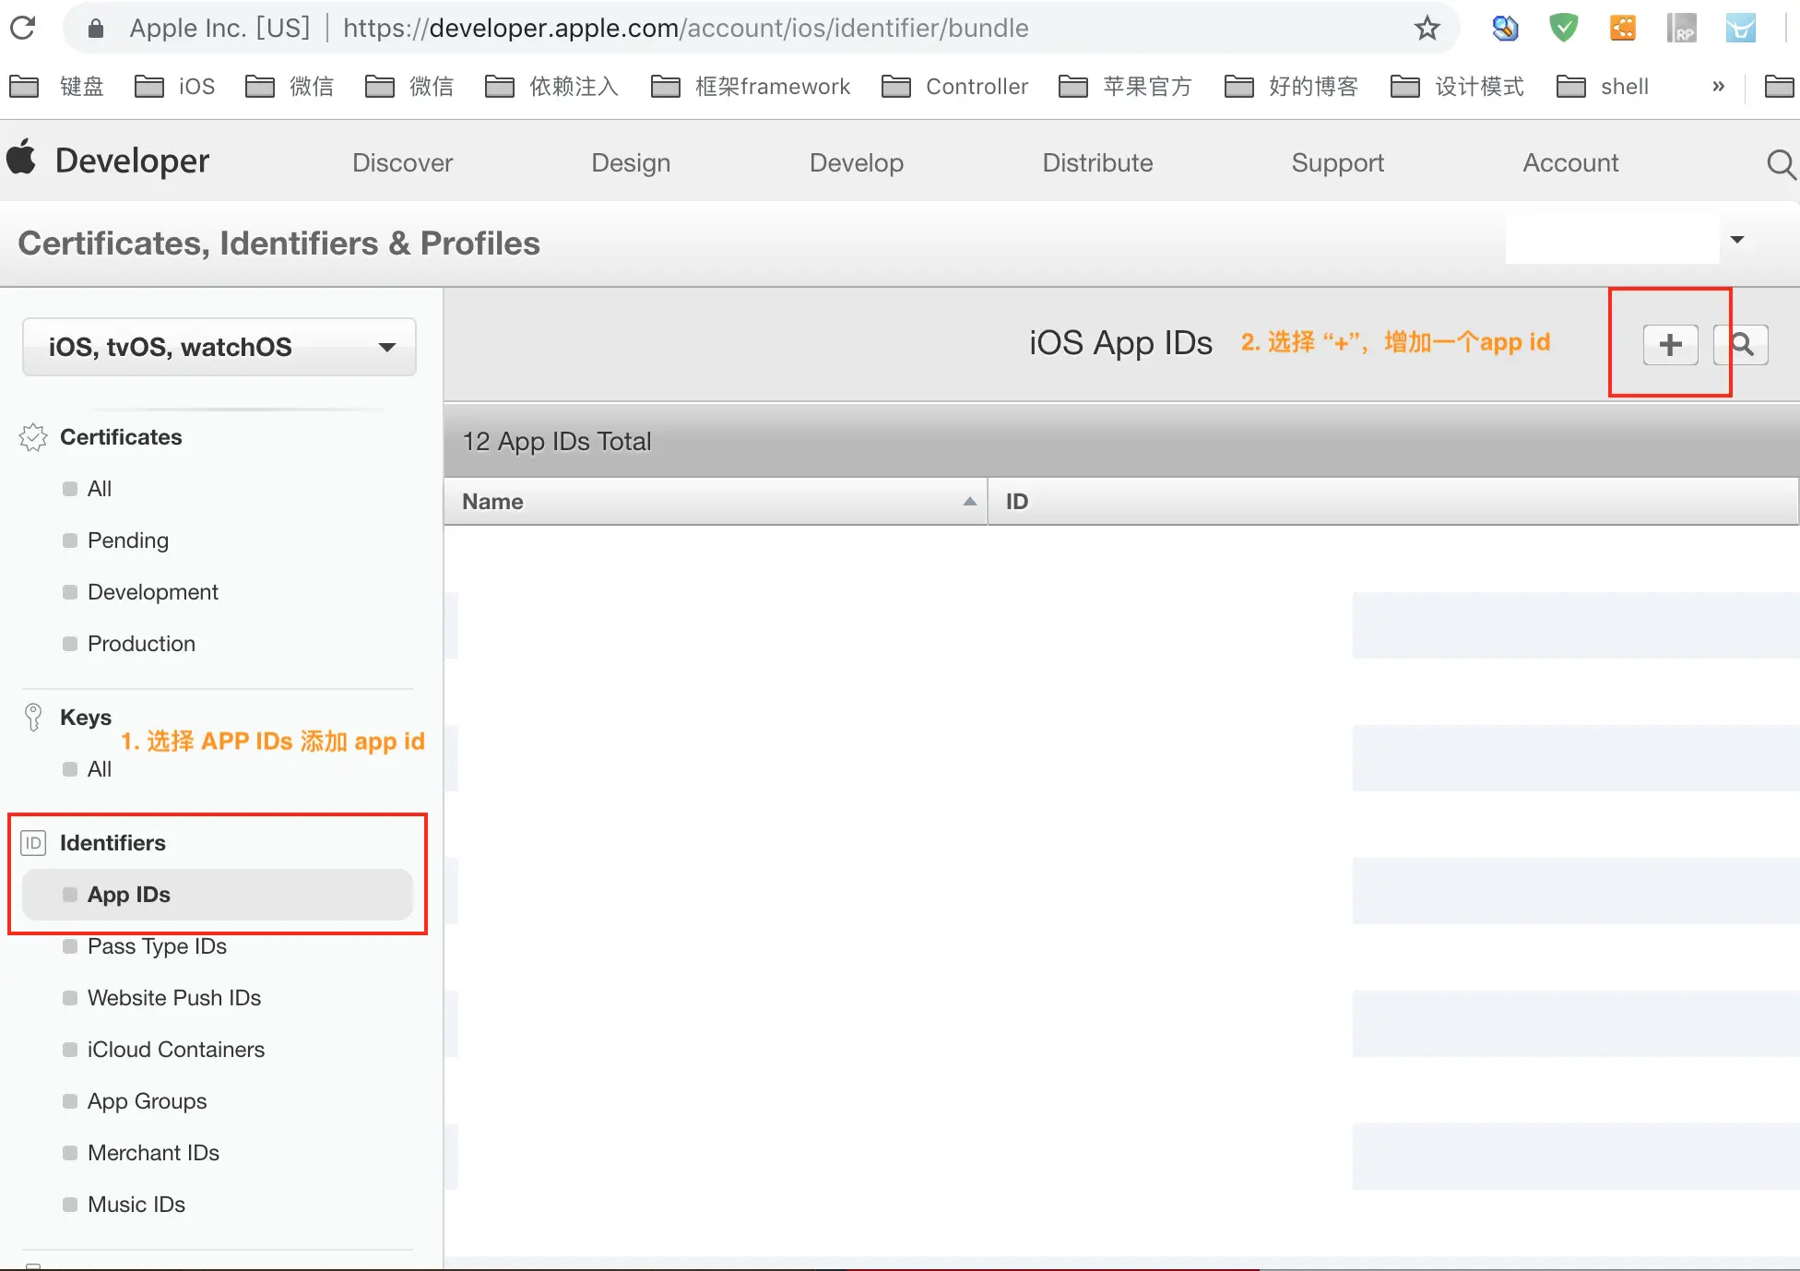Click the browser reload icon
This screenshot has height=1271, width=1800.
click(23, 28)
